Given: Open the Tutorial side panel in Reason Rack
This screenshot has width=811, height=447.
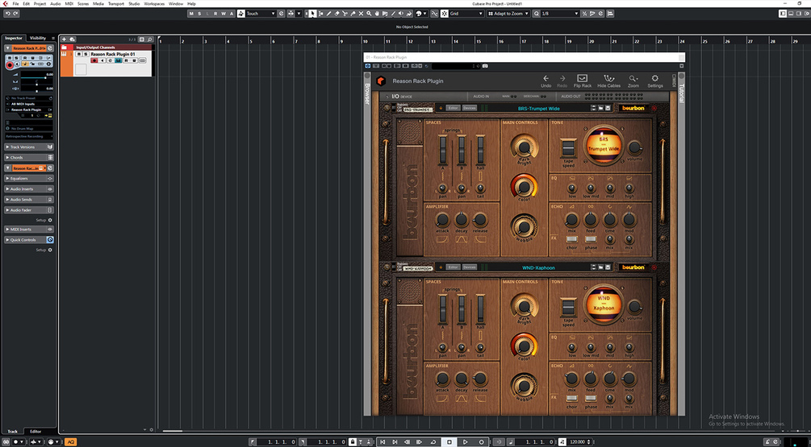Looking at the screenshot, I should point(681,93).
